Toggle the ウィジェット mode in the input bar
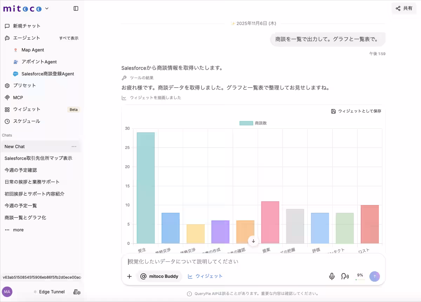This screenshot has width=421, height=302. click(205, 276)
